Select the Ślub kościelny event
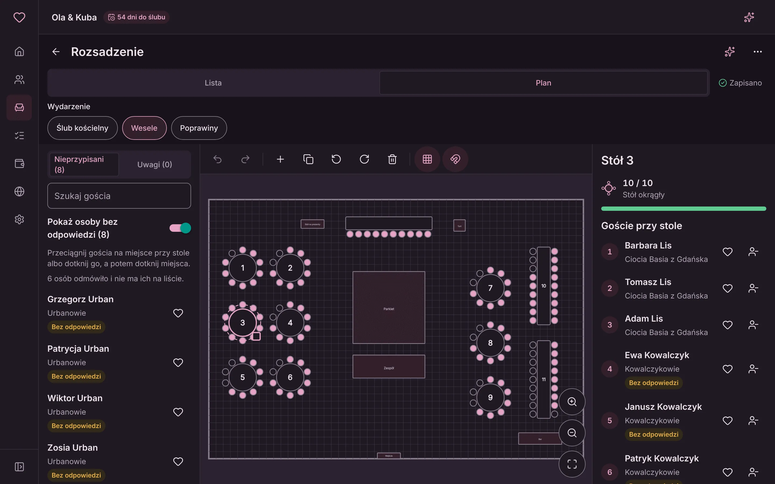The height and width of the screenshot is (484, 775). click(82, 128)
